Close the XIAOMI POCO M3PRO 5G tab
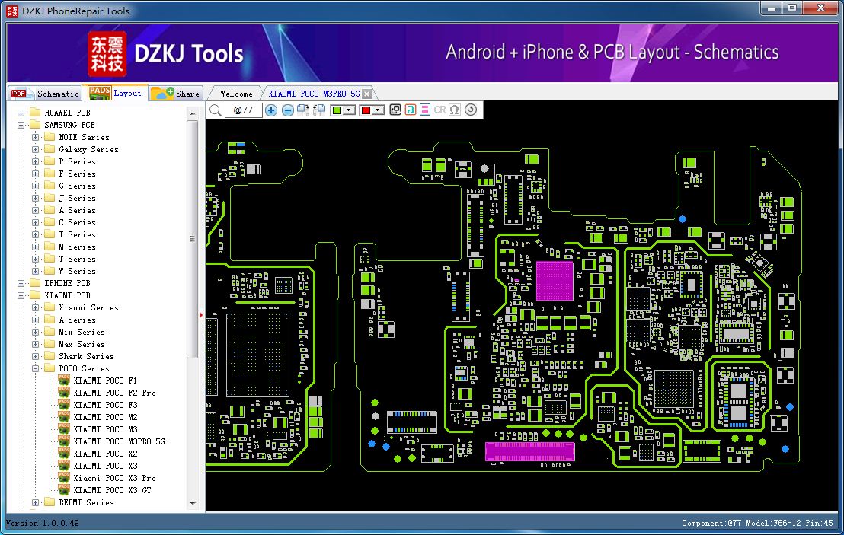Viewport: 844px width, 535px height. pos(366,94)
